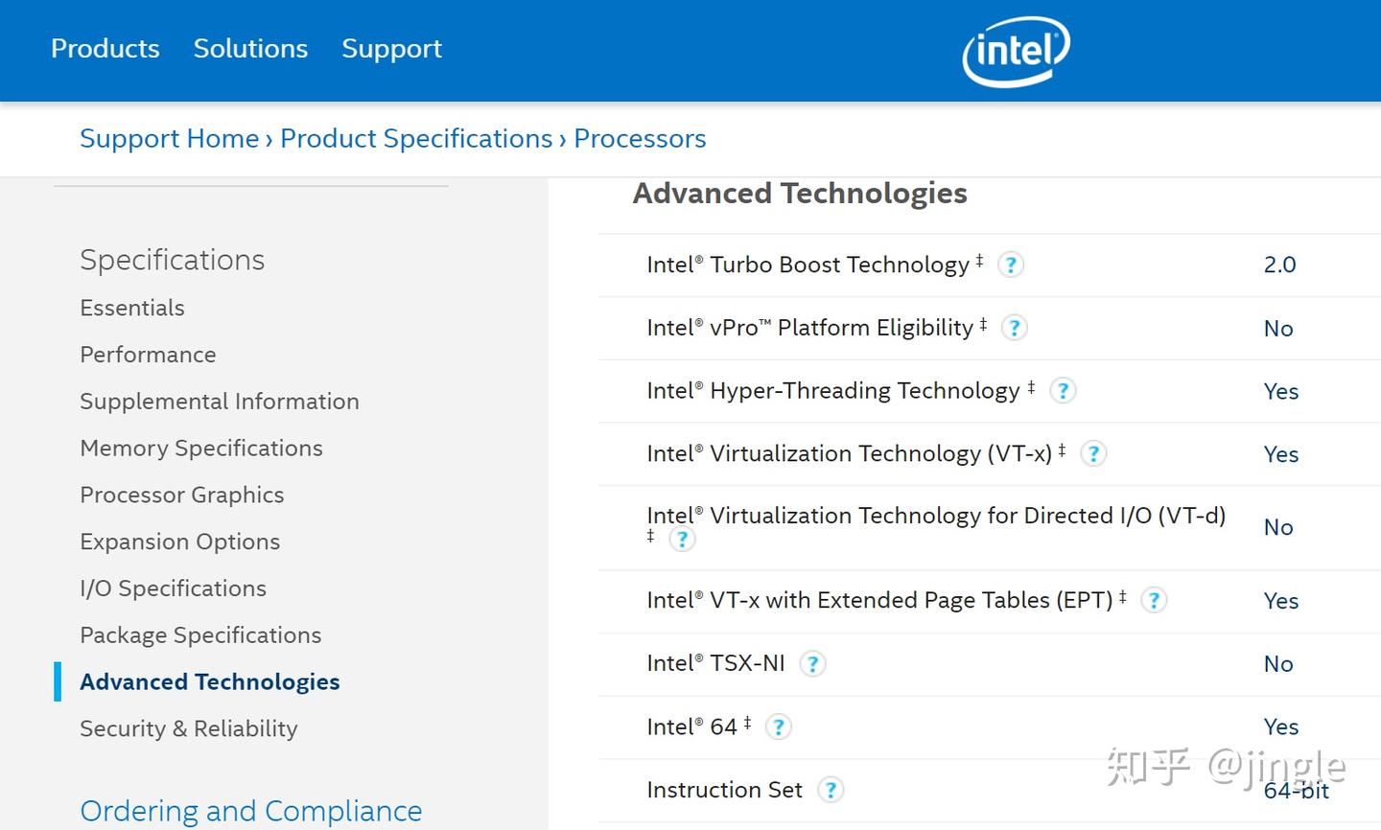Viewport: 1381px width, 830px height.
Task: Open help for Virtualization Technology for Directed I/O
Action: click(682, 539)
